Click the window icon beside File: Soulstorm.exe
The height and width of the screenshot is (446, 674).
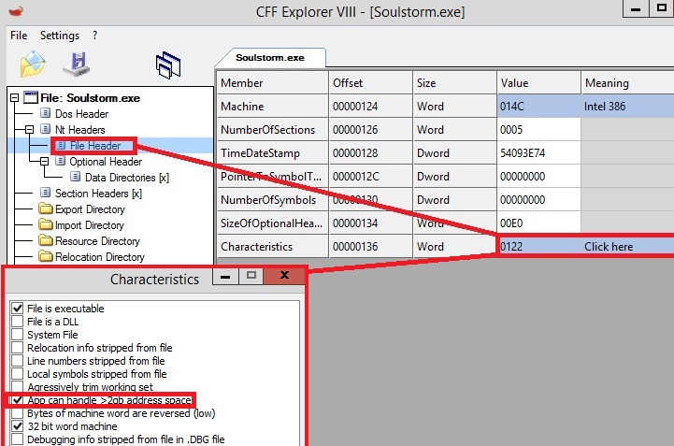coord(31,97)
